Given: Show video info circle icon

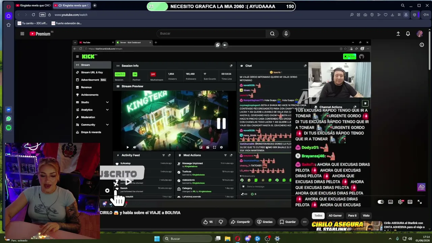Looking at the screenshot, I should [422, 45].
